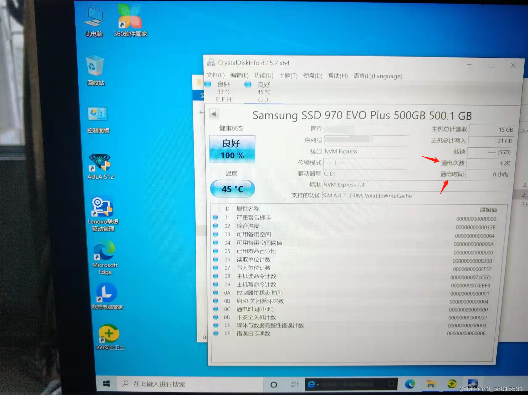Launch 360软件管家 from the desktop
The height and width of the screenshot is (395, 528).
(x=130, y=21)
